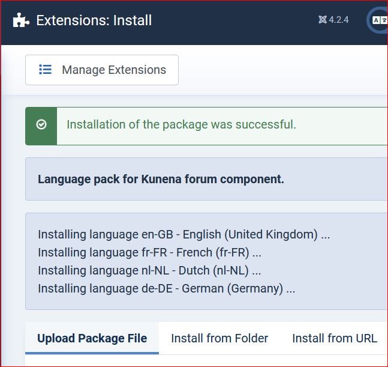Image resolution: width=388 pixels, height=367 pixels.
Task: Open the Install from Folder tab
Action: pyautogui.click(x=219, y=338)
